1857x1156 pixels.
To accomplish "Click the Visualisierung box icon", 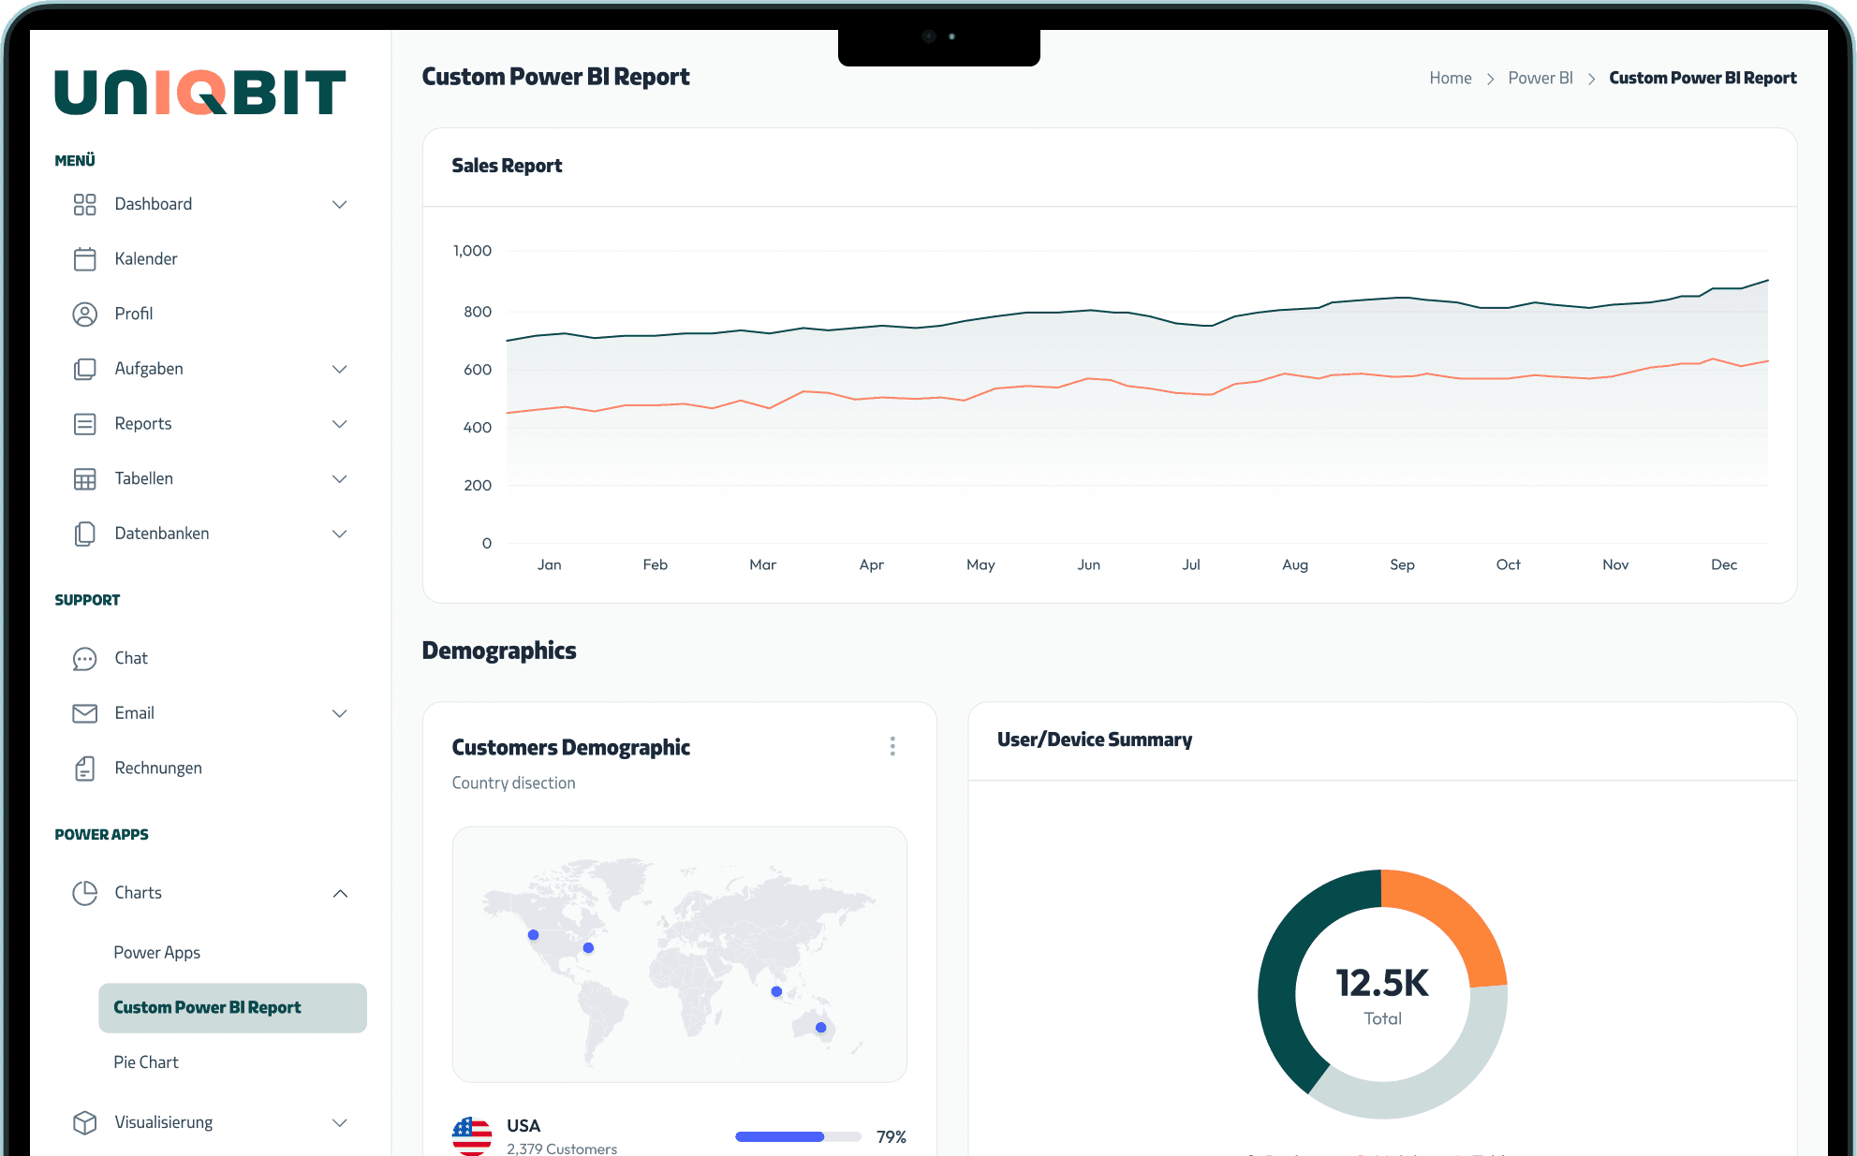I will tap(85, 1122).
